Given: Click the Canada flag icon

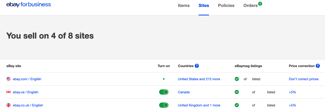Looking at the screenshot, I should (x=9, y=92).
